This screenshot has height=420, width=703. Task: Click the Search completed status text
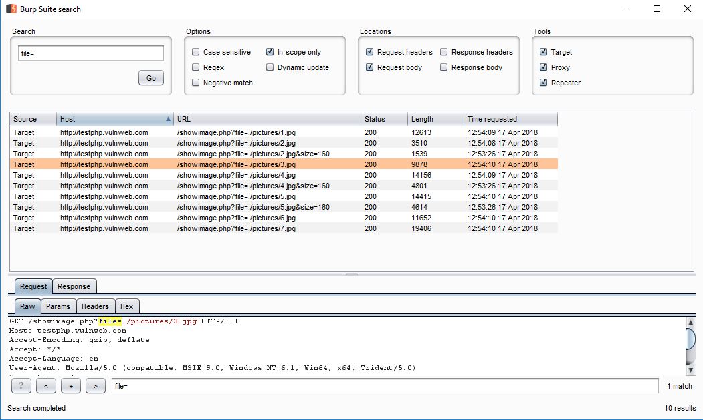coord(36,408)
